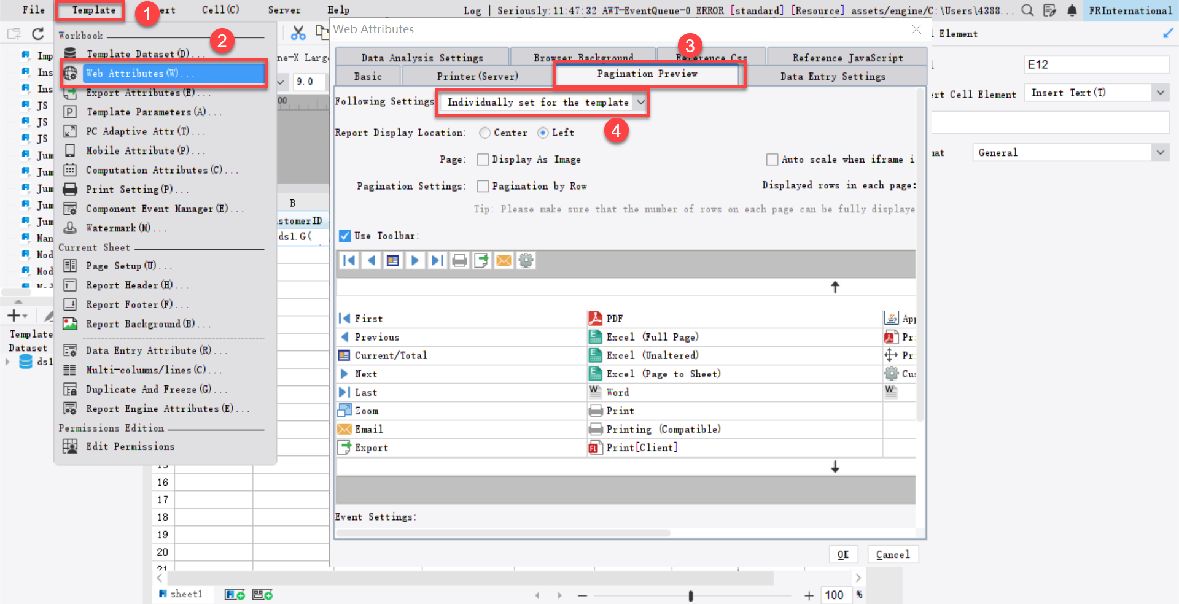The width and height of the screenshot is (1179, 604).
Task: Click the Export icon in toolbar preview
Action: pyautogui.click(x=481, y=260)
